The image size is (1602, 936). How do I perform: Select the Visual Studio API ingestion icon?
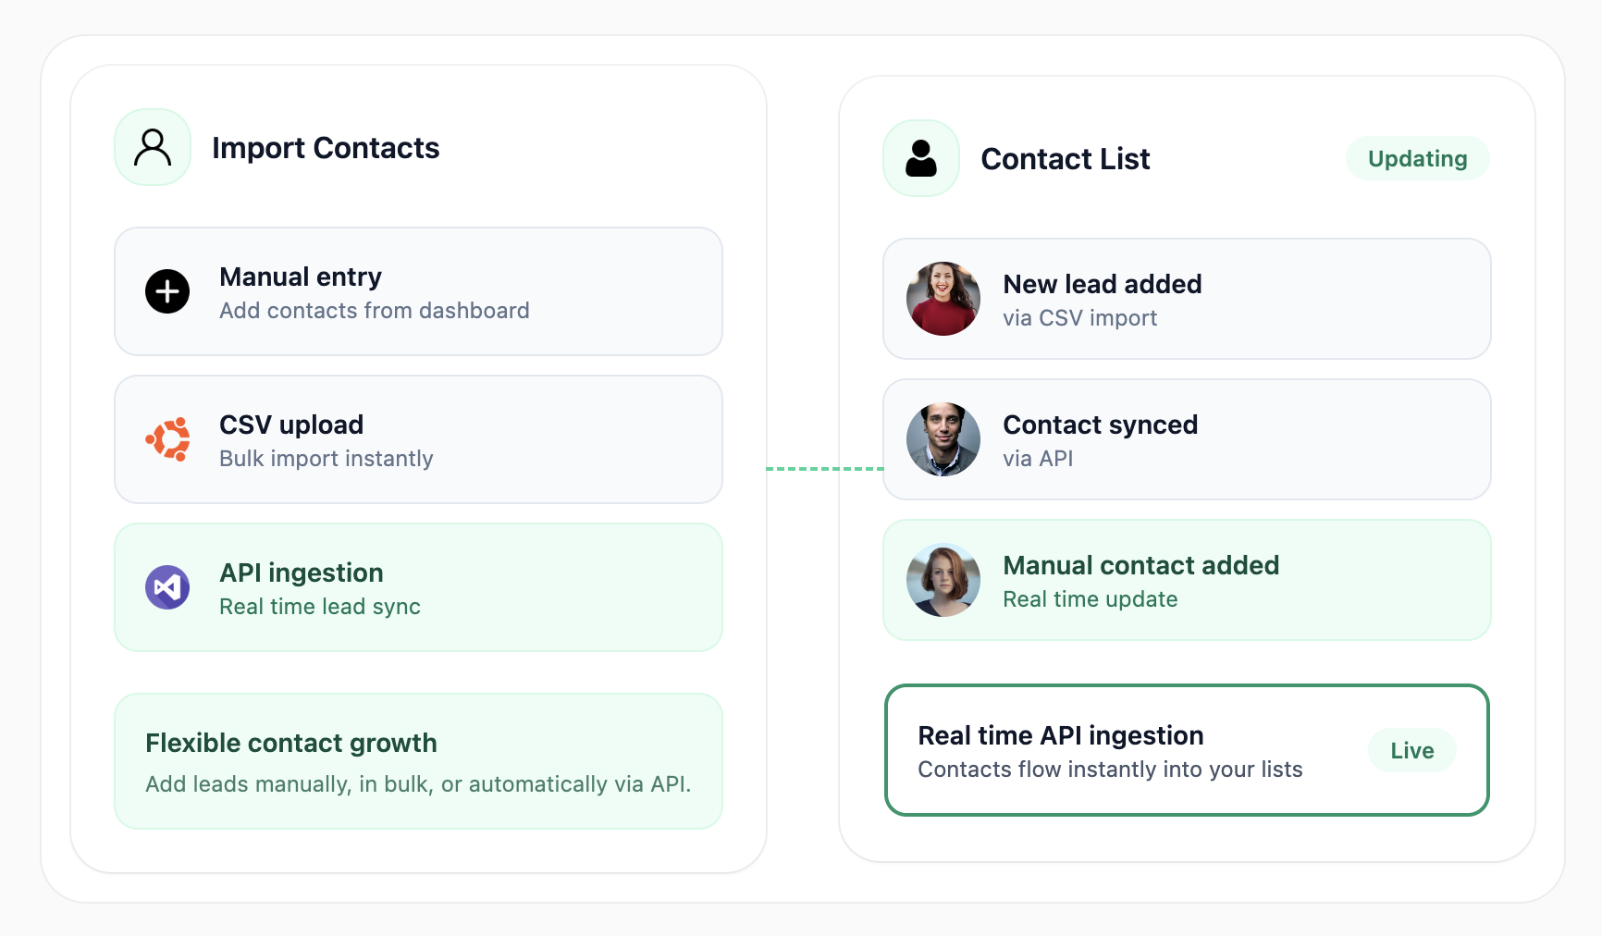click(x=166, y=587)
